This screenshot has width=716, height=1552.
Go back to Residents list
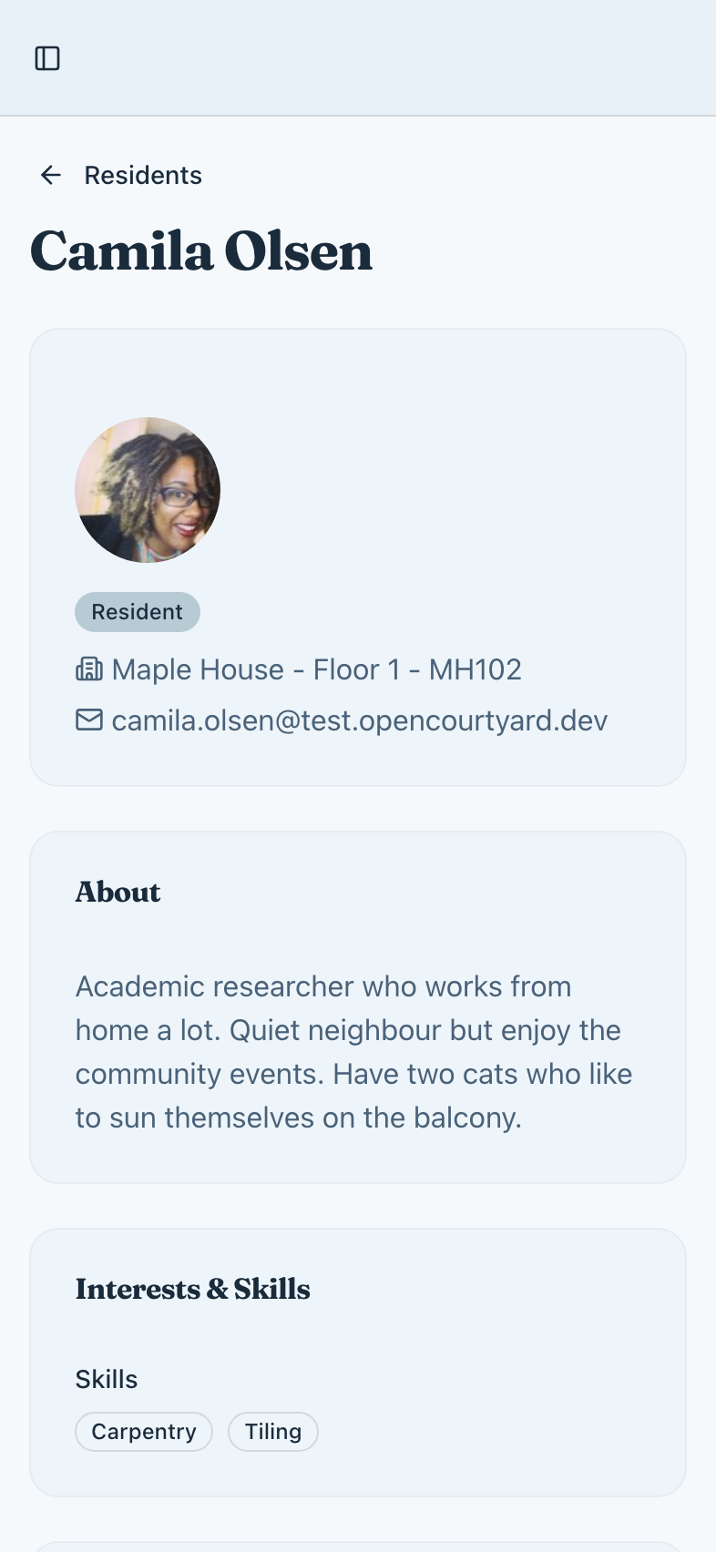coord(143,175)
